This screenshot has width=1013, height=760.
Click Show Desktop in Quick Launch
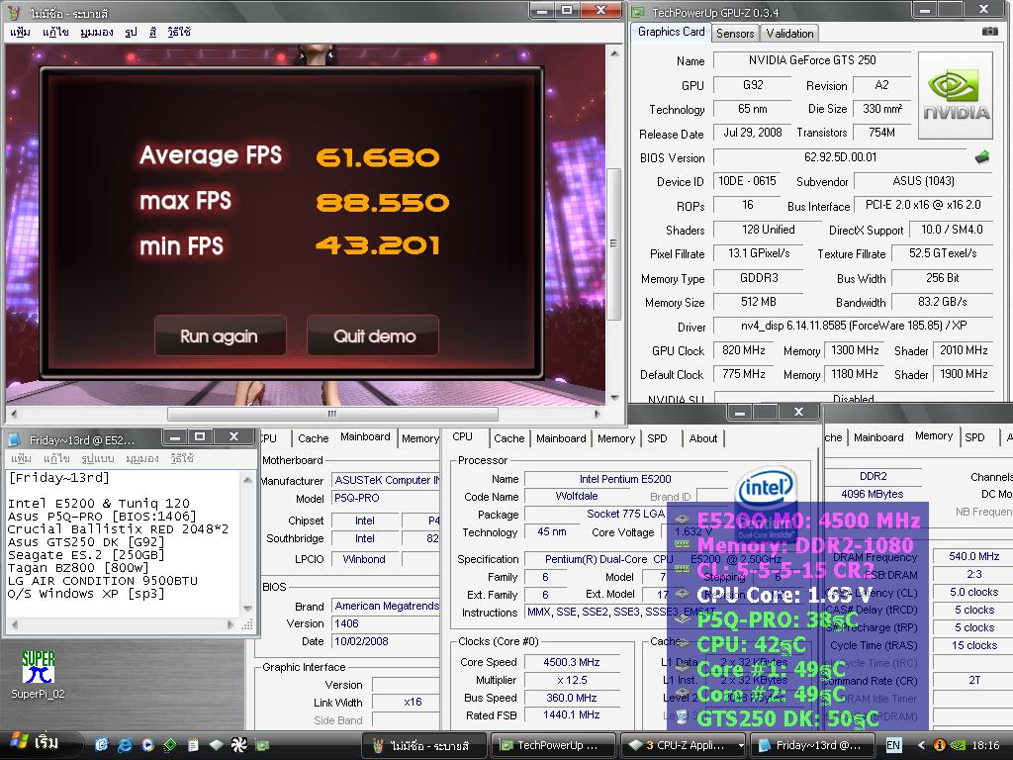(102, 744)
